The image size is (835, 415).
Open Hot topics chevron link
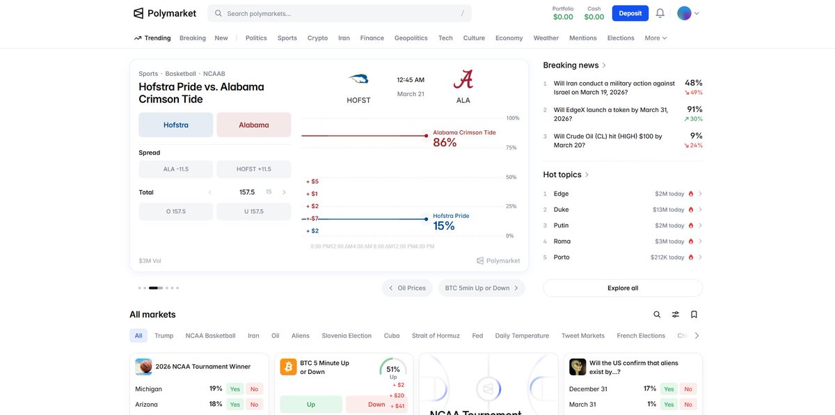(587, 175)
